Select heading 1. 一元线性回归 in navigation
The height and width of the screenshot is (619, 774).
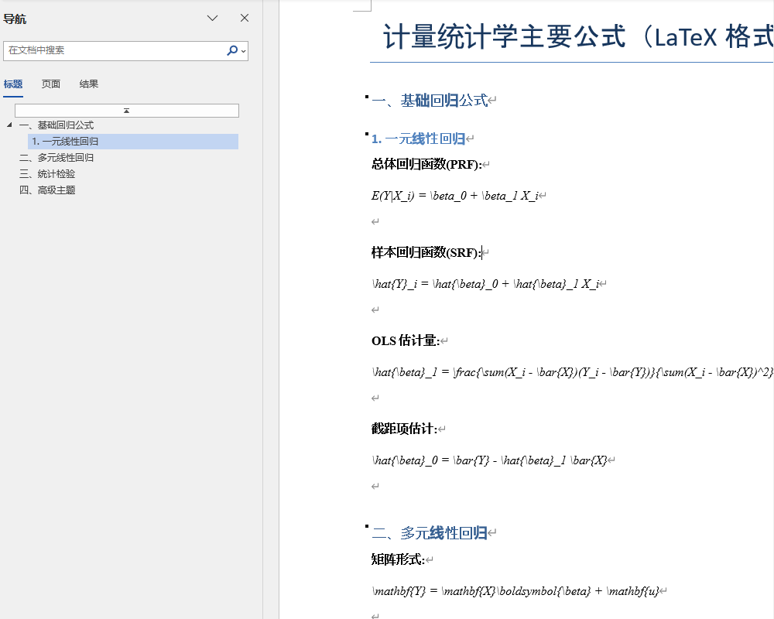coord(133,141)
